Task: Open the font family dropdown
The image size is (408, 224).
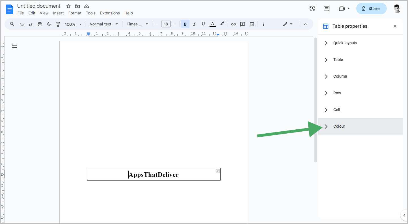Action: (137, 24)
